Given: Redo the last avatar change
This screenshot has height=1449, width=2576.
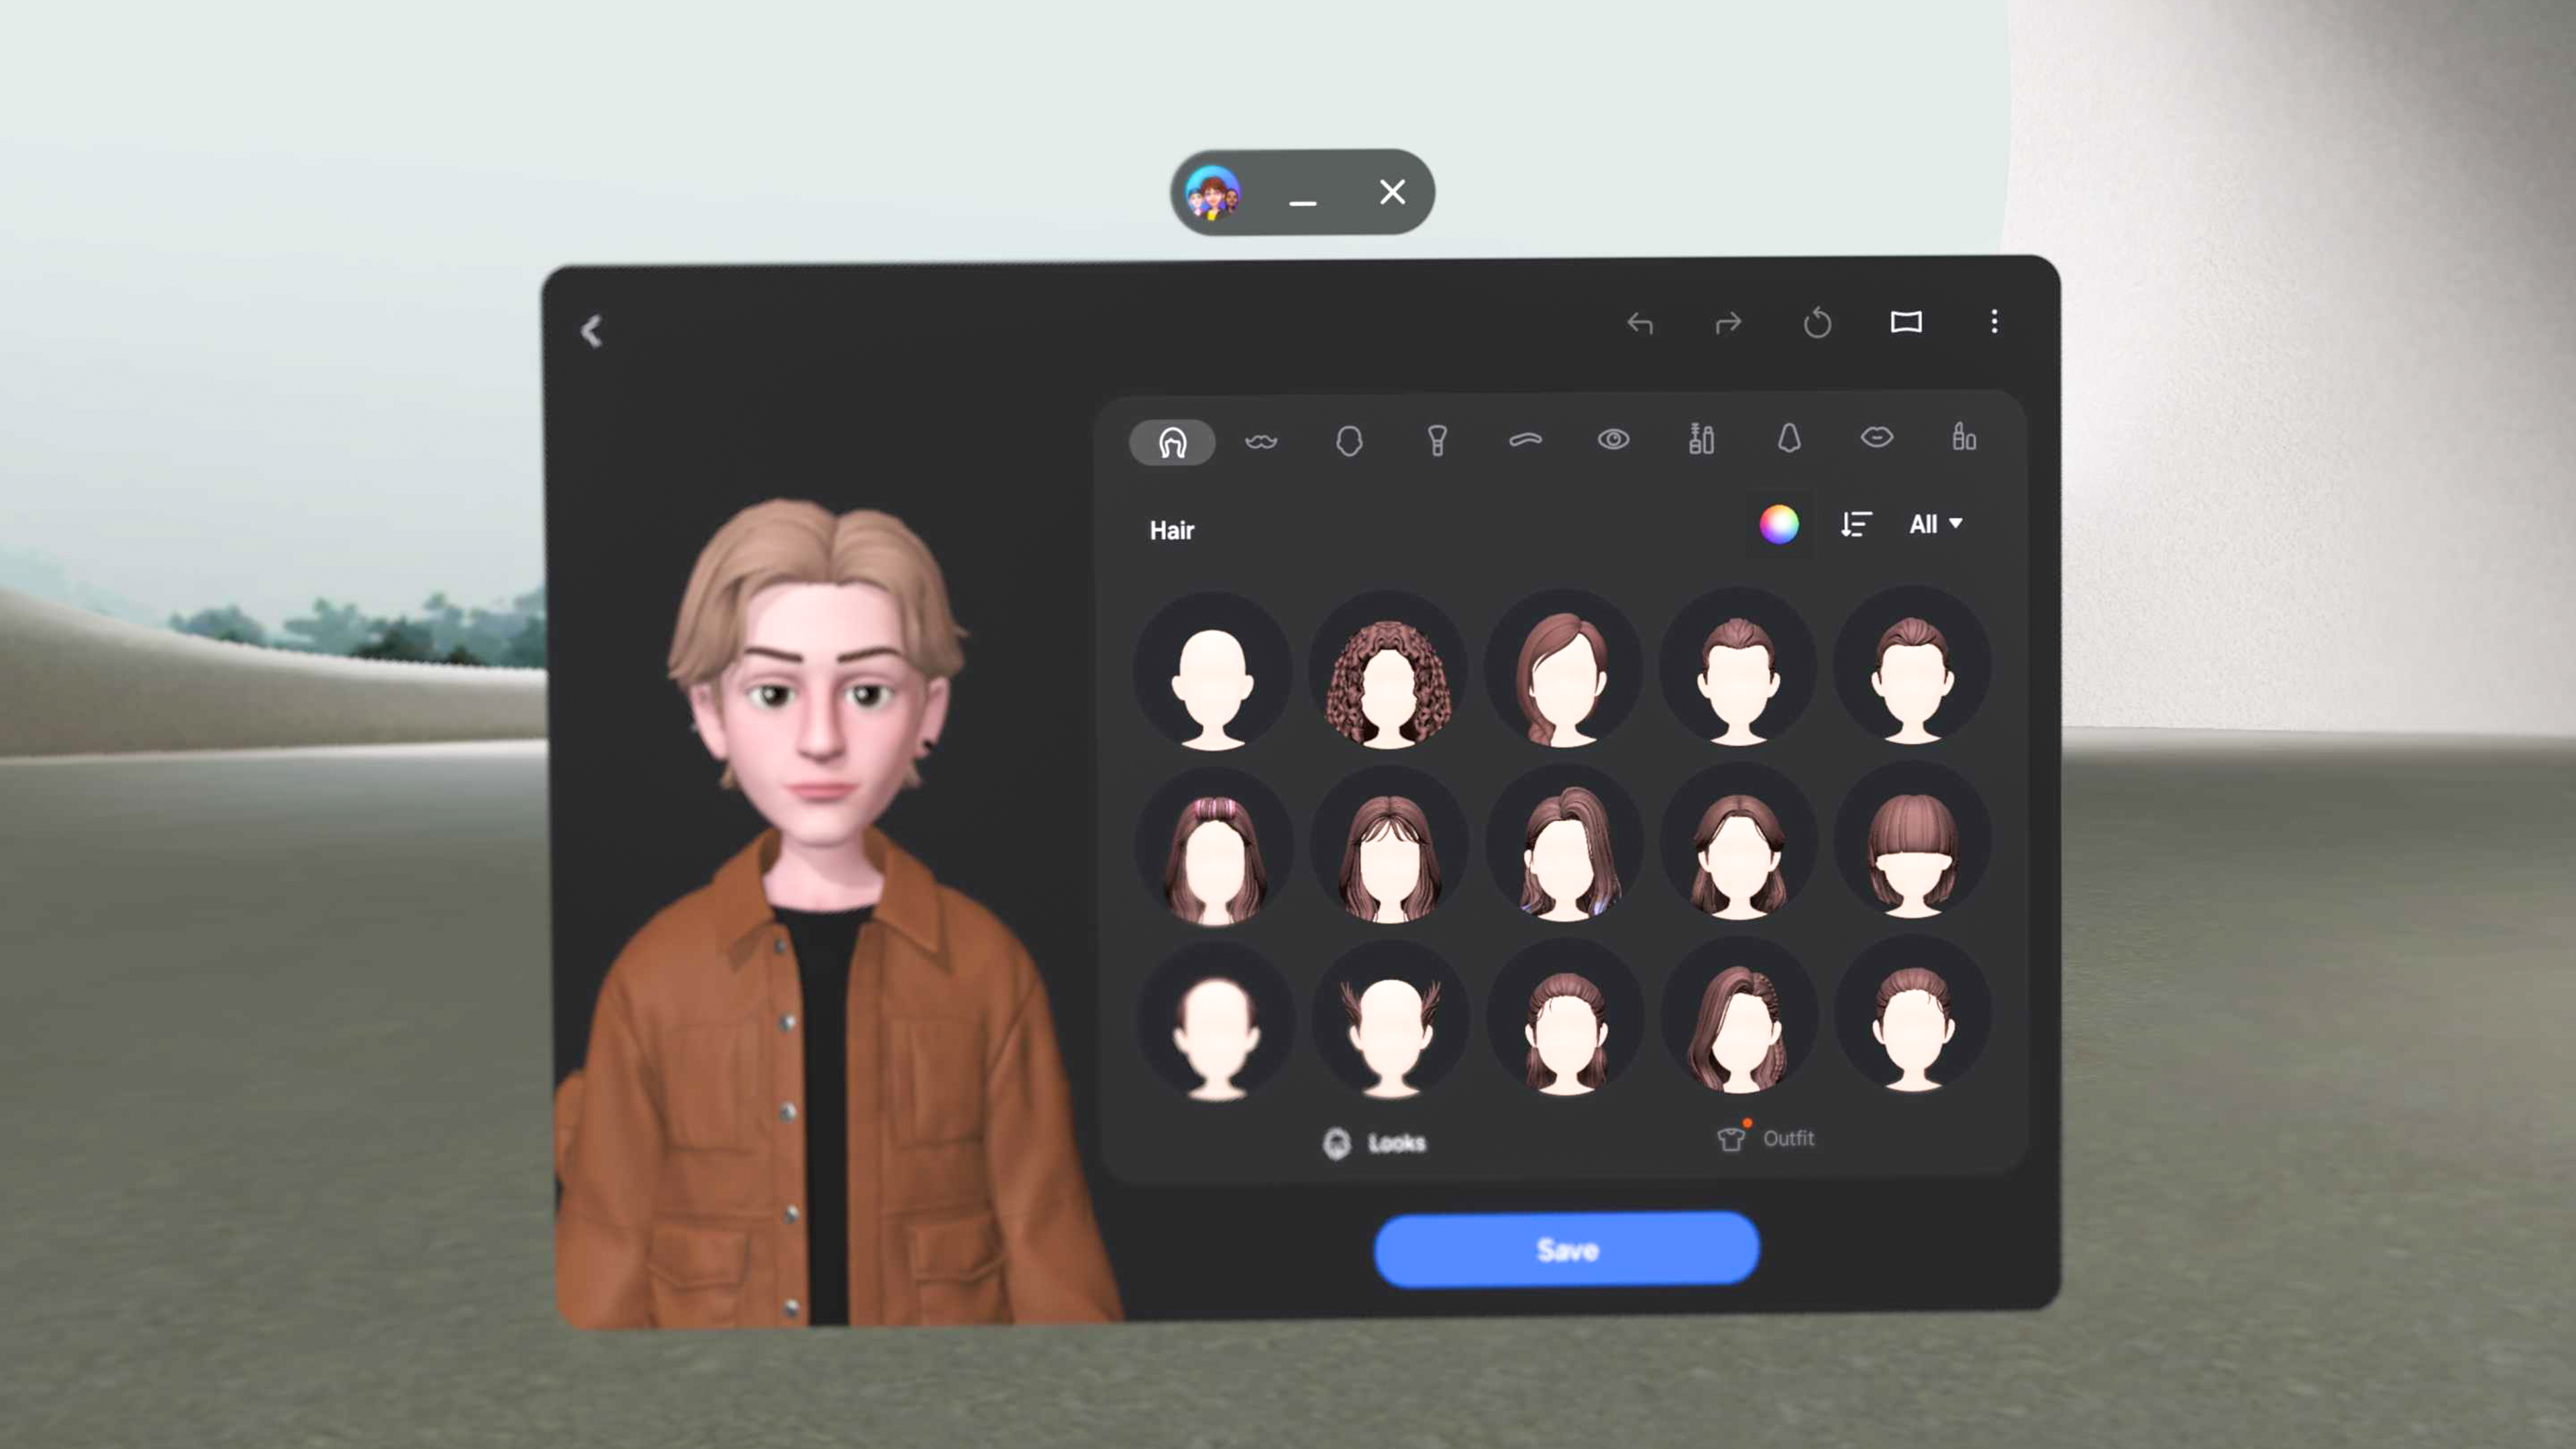Looking at the screenshot, I should tap(1729, 324).
